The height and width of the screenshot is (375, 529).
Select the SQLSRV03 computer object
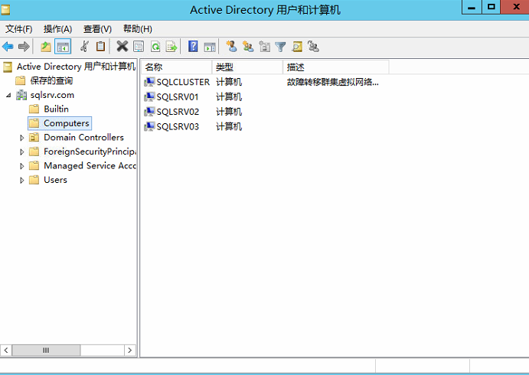click(x=178, y=126)
